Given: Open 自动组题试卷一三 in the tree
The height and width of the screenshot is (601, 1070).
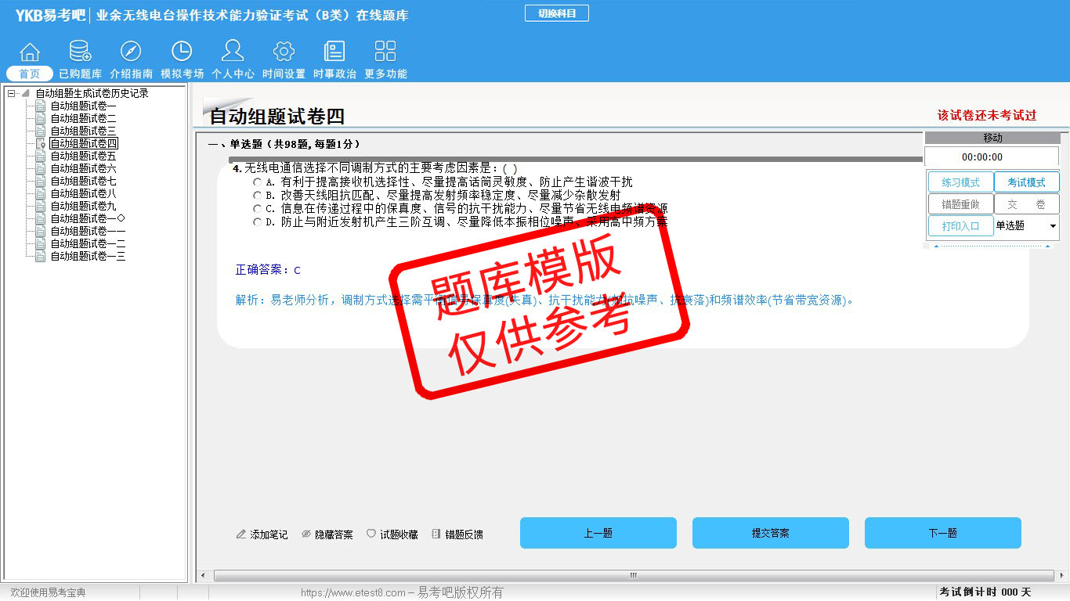Looking at the screenshot, I should click(88, 257).
